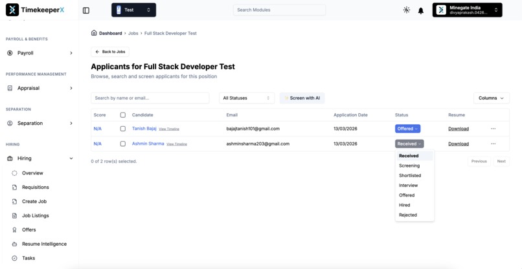Expand the Appraisal sidebar chevron
The height and width of the screenshot is (269, 522).
pyautogui.click(x=71, y=88)
